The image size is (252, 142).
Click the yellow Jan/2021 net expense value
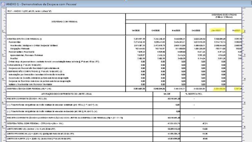[217, 89]
